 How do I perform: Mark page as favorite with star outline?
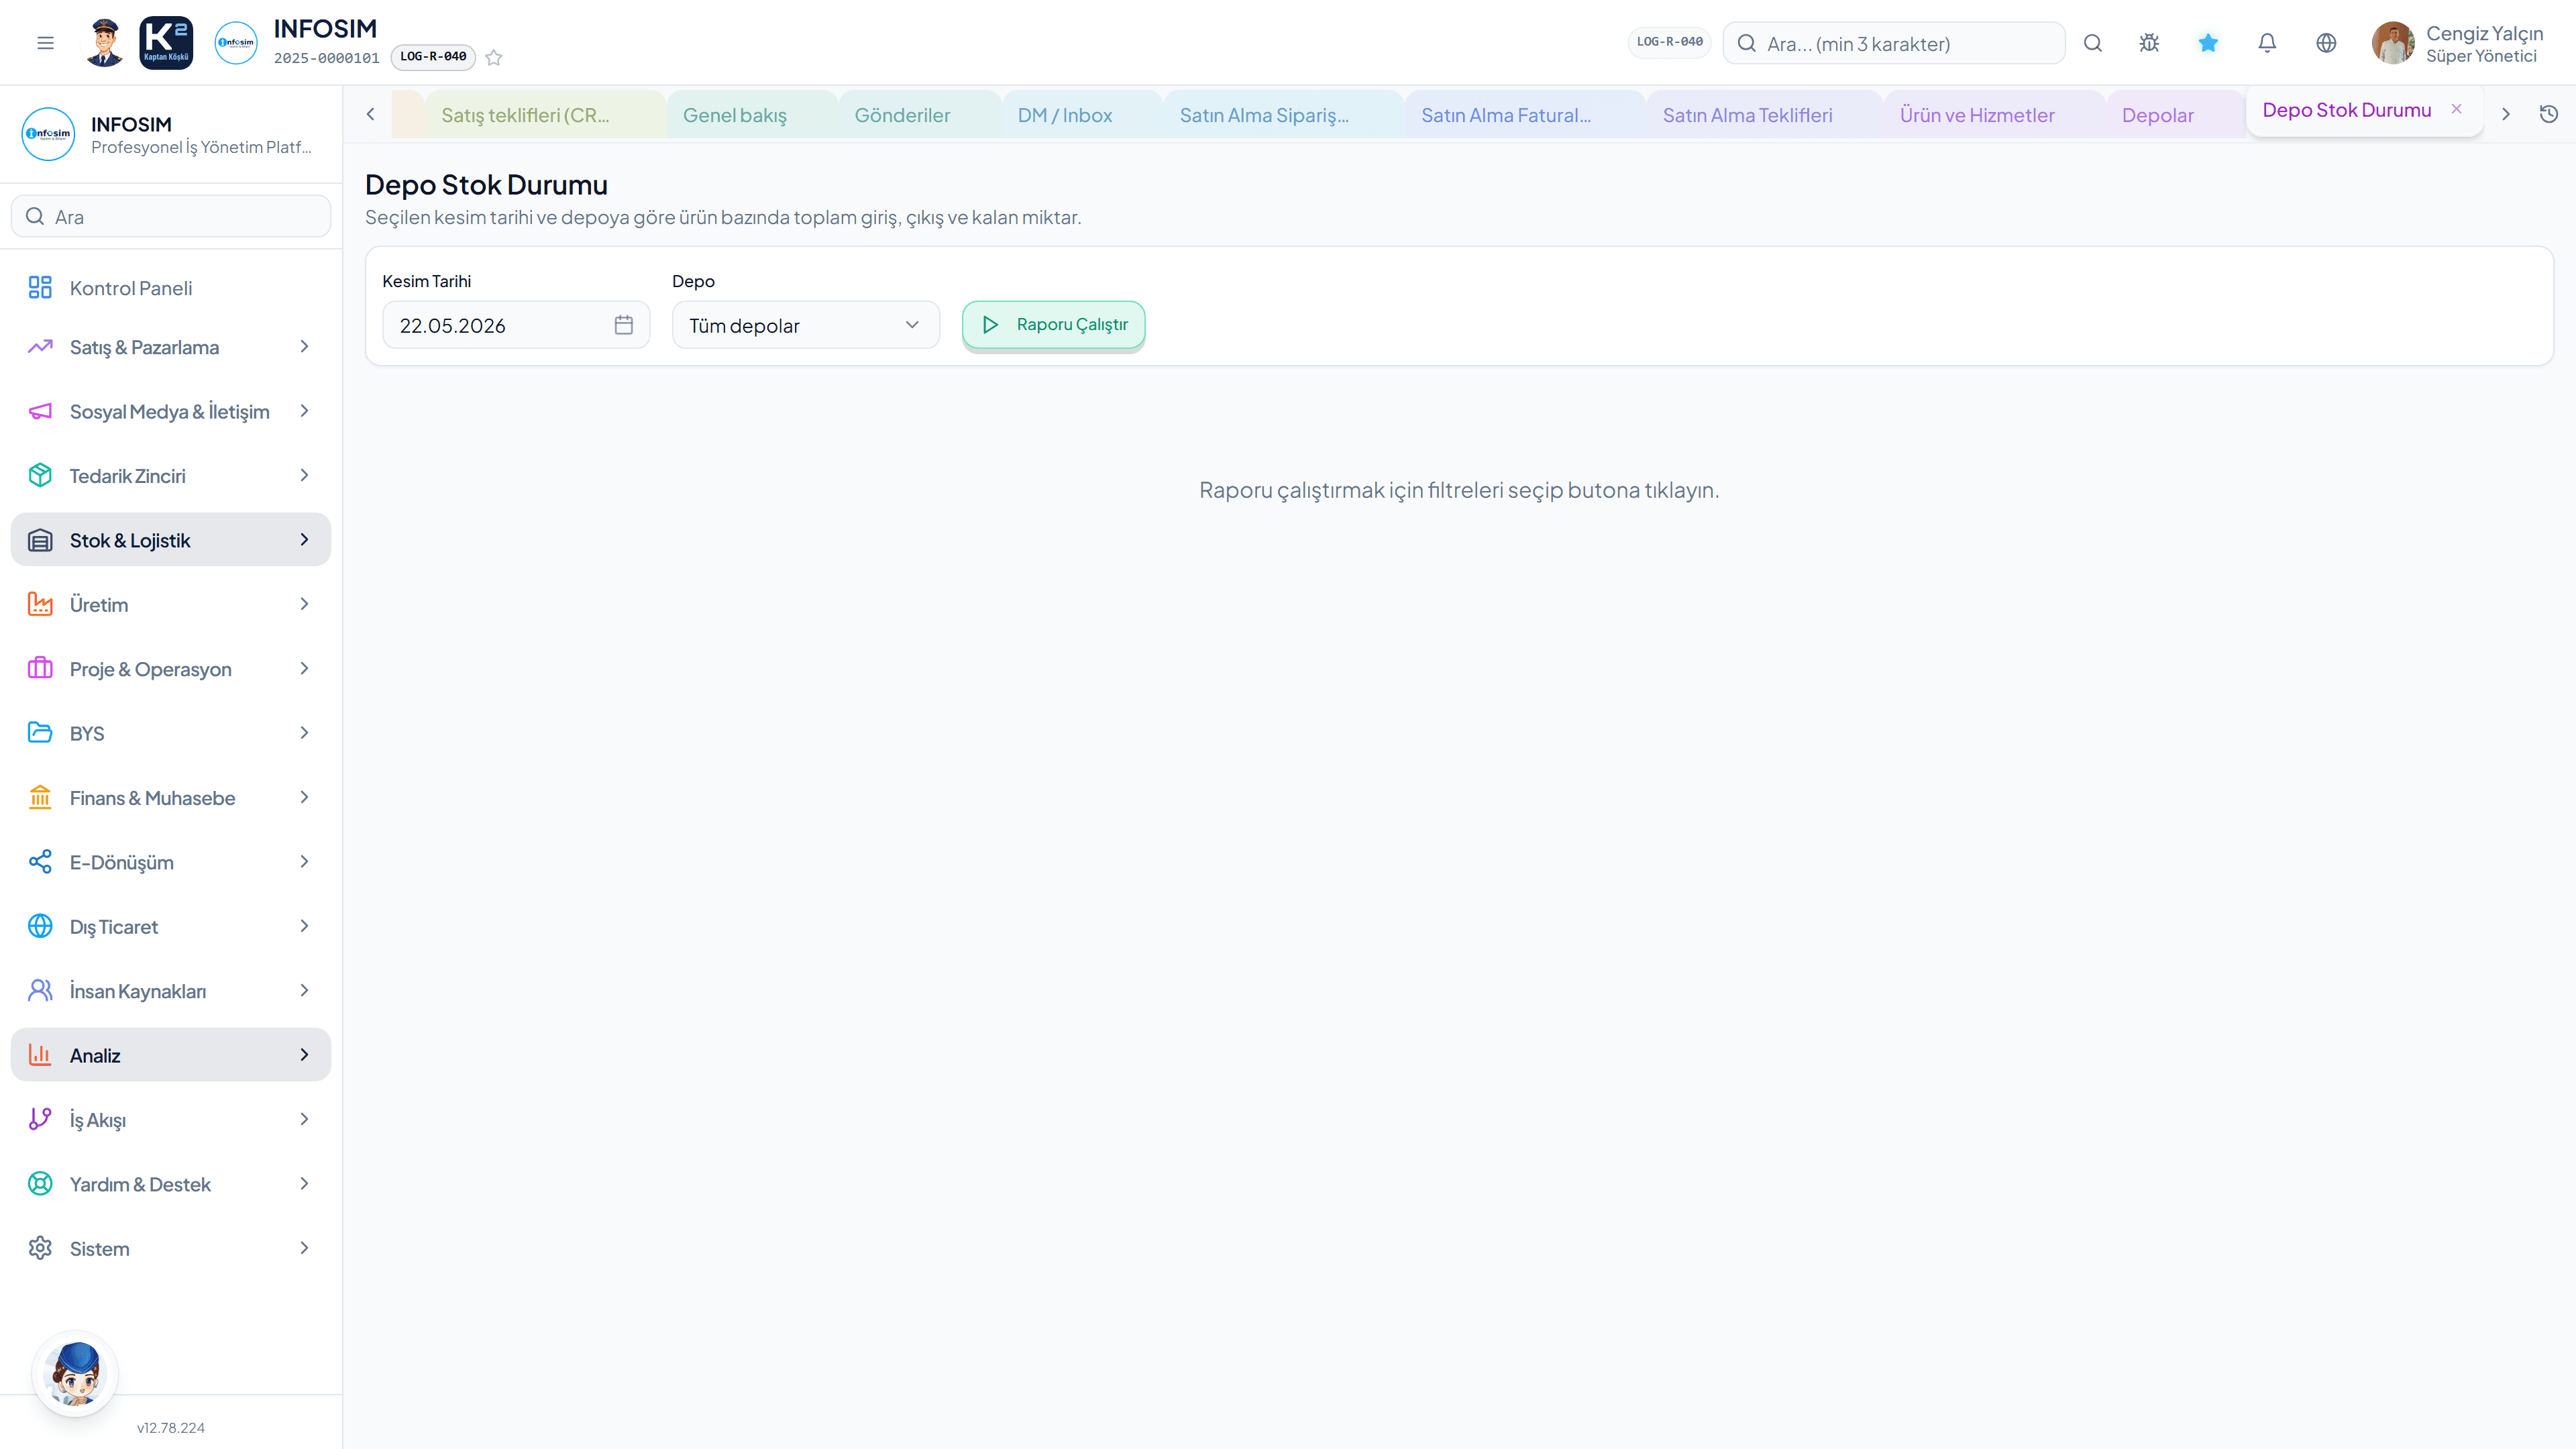pos(494,57)
